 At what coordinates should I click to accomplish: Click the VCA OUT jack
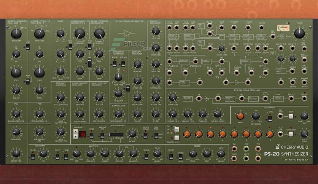point(261,27)
